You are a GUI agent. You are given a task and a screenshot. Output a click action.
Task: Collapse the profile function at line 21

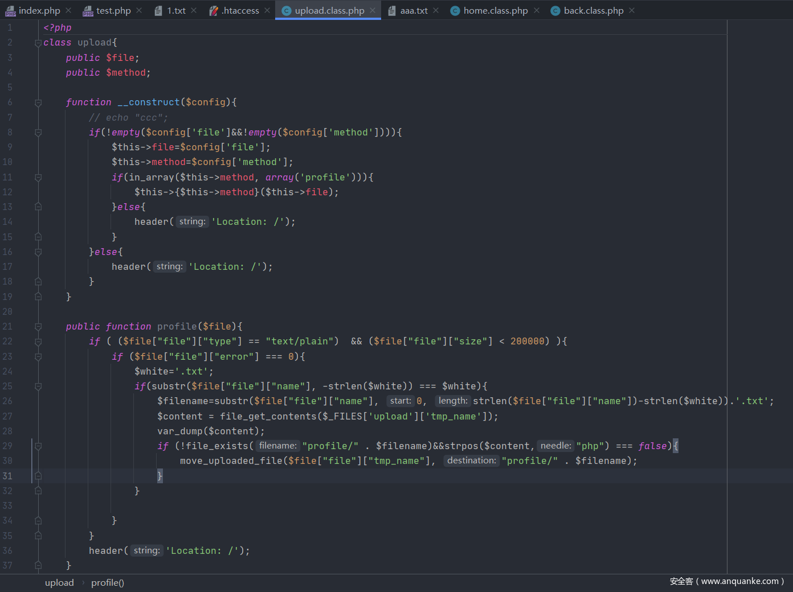coord(38,327)
